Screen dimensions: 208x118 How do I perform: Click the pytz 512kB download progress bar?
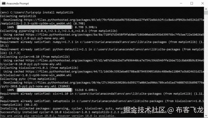click(x=44, y=90)
